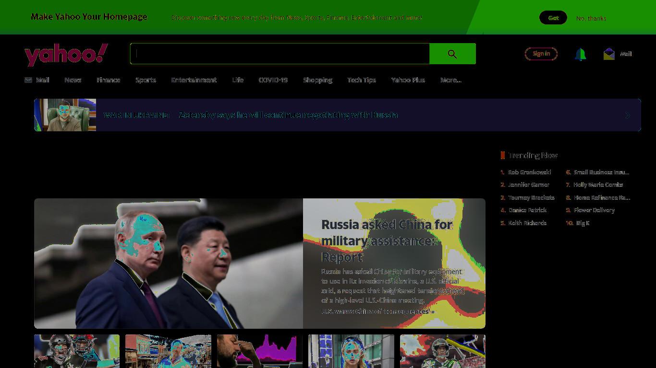This screenshot has width=656, height=368.
Task: Click the Trending Now heading
Action: [x=533, y=155]
